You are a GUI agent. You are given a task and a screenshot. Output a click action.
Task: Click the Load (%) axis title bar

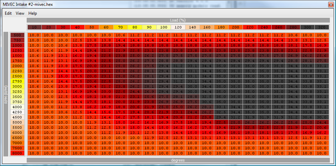[x=178, y=20]
